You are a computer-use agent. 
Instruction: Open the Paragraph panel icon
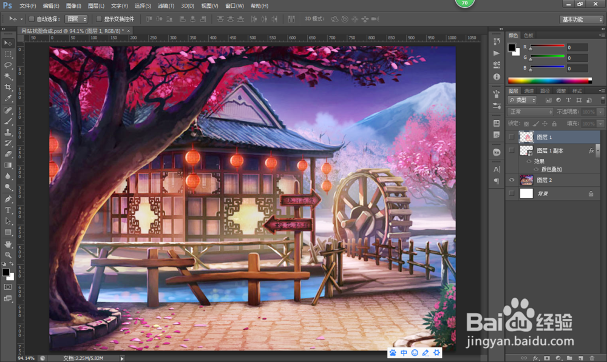(x=497, y=181)
